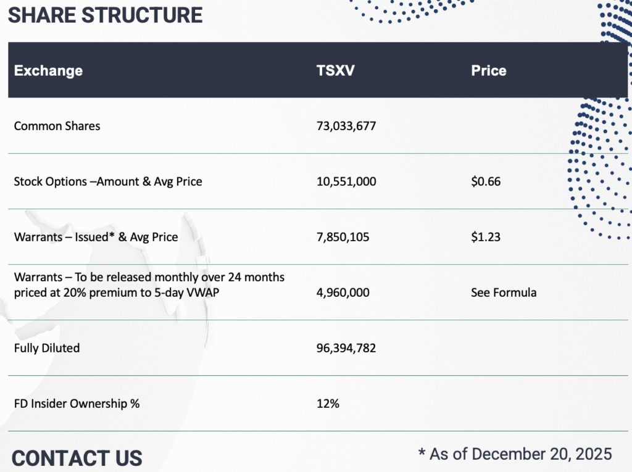Select the 7,850,105 warrants value
Screen dimensions: 632x472
click(343, 237)
